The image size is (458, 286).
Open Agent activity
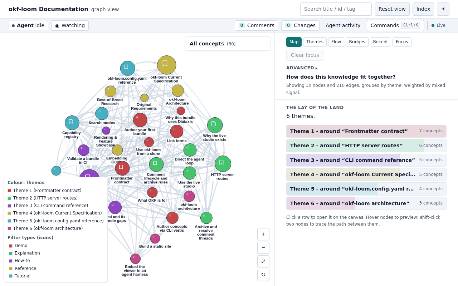coord(343,26)
